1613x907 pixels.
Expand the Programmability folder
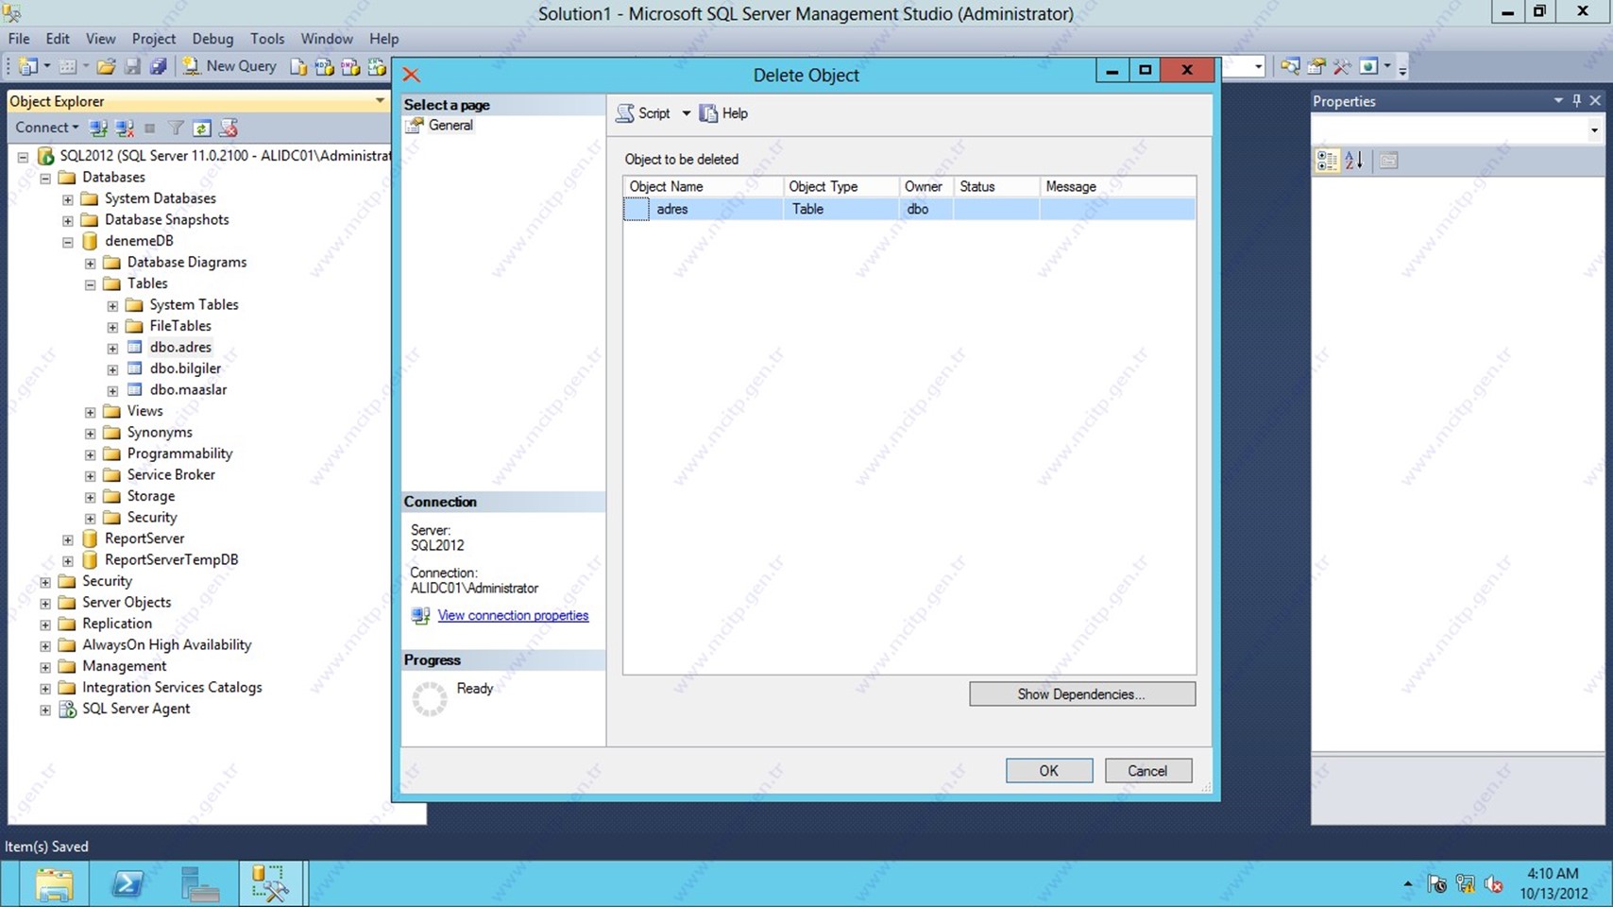coord(90,454)
